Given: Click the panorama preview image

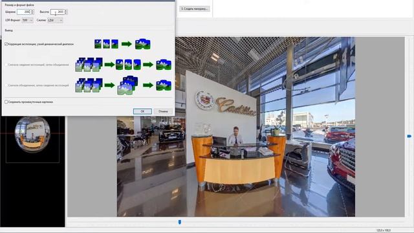Looking at the screenshot, I should pos(235,127).
